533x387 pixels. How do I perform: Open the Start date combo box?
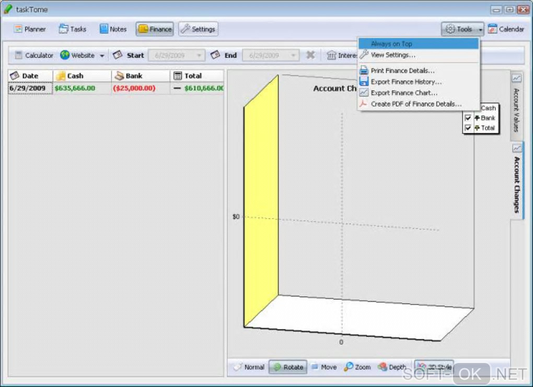point(177,55)
